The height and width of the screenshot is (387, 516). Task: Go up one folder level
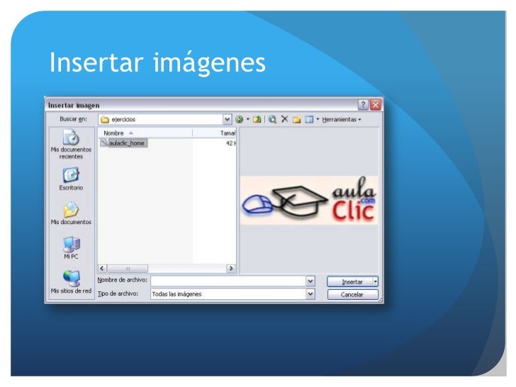click(257, 120)
